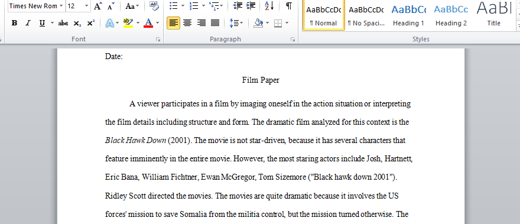
Task: Apply red font color
Action: (148, 23)
